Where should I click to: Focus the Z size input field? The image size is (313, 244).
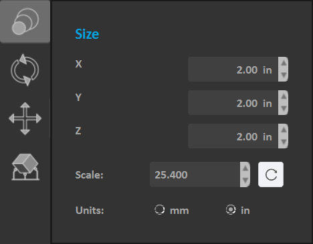pyautogui.click(x=233, y=136)
